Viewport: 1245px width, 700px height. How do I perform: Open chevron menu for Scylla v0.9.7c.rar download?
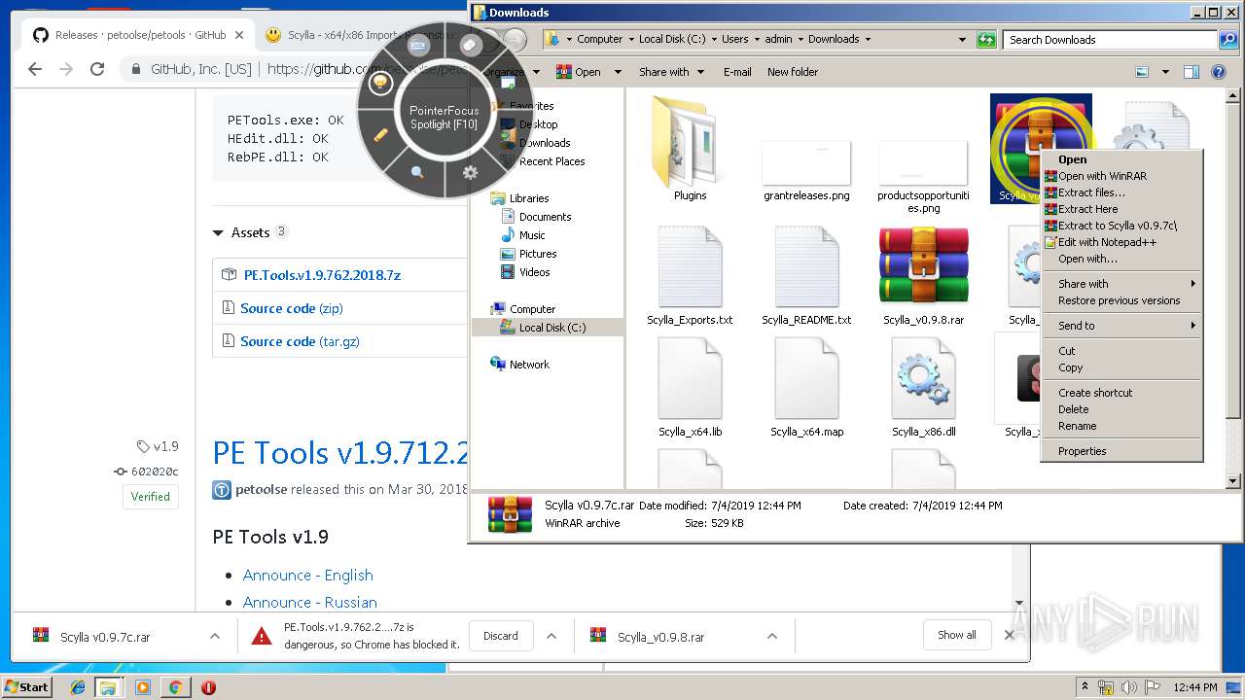click(214, 636)
